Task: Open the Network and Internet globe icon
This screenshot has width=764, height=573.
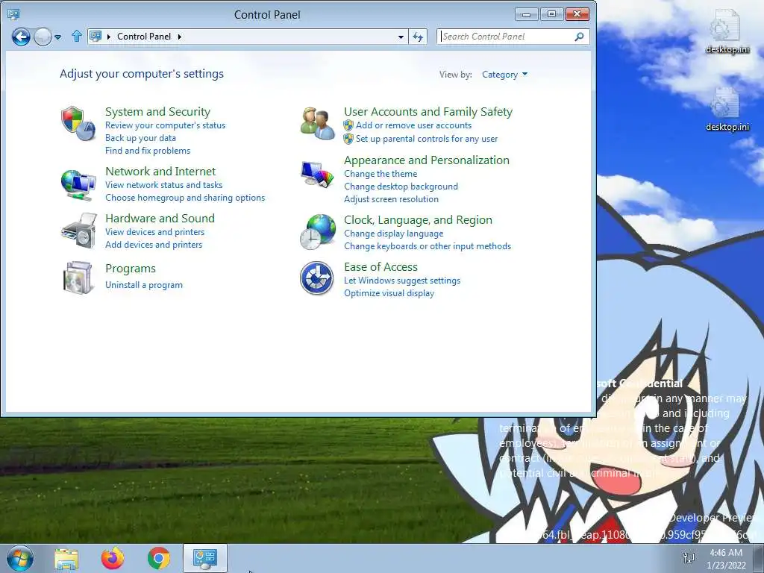Action: pyautogui.click(x=78, y=185)
